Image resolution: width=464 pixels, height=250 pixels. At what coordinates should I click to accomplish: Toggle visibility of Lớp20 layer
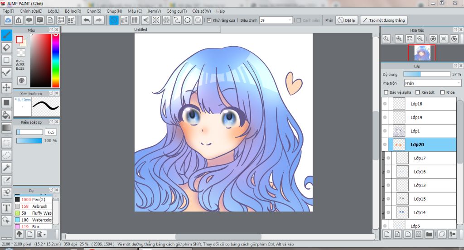click(385, 144)
